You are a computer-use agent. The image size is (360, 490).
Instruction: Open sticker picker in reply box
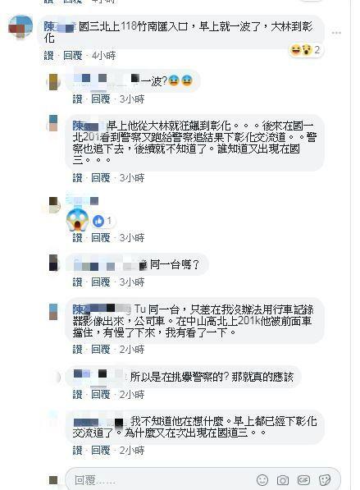325,479
